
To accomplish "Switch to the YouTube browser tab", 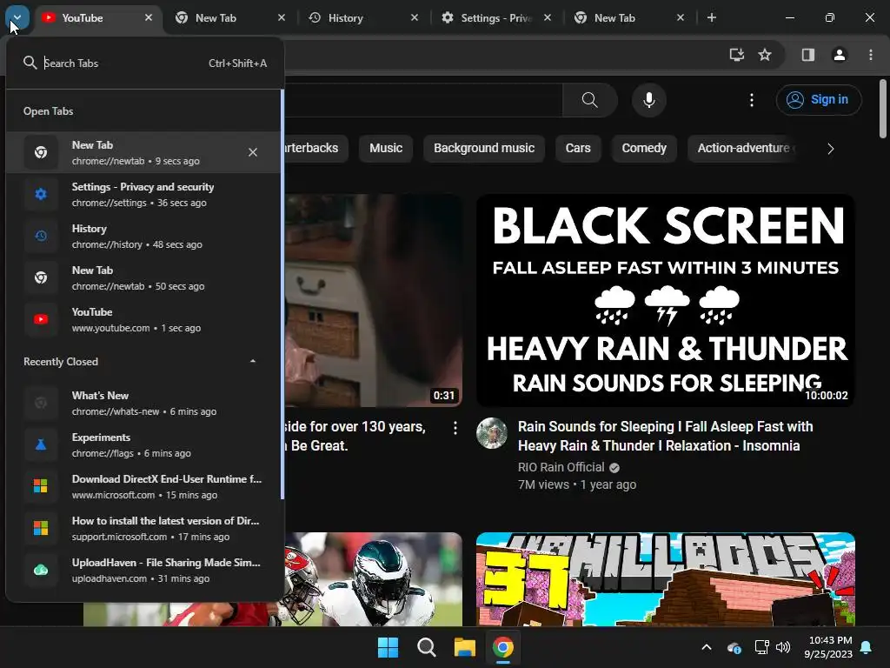I will pos(97,18).
